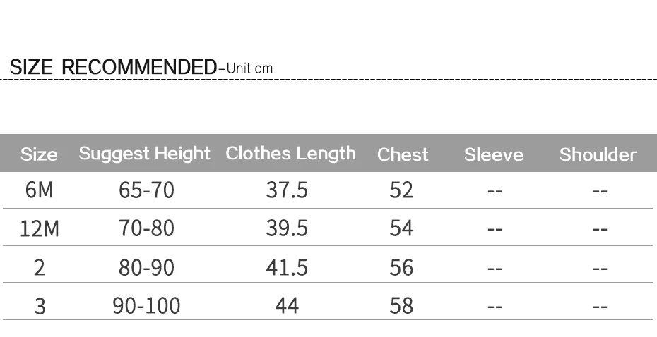The width and height of the screenshot is (657, 337).
Task: Select the 90-100 height cell
Action: click(146, 306)
